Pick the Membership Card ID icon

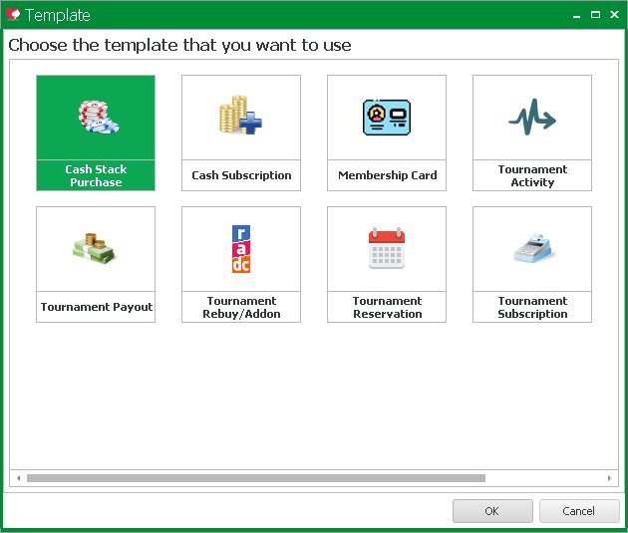coord(387,118)
